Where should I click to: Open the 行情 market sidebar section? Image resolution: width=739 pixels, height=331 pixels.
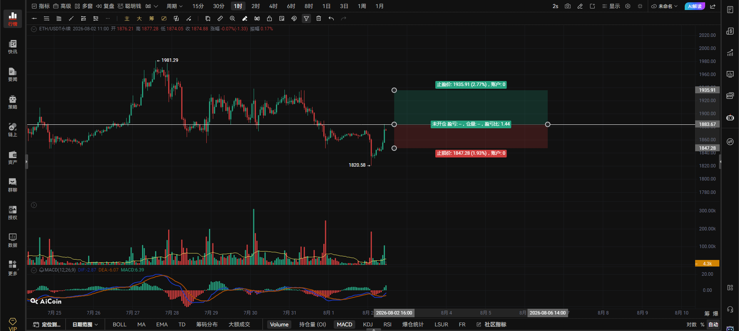[13, 19]
